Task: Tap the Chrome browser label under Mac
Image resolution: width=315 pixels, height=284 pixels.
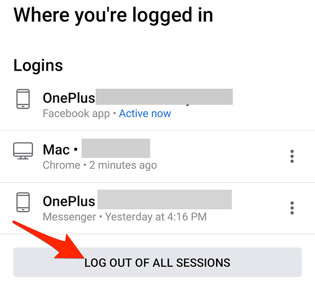Action: 62,165
